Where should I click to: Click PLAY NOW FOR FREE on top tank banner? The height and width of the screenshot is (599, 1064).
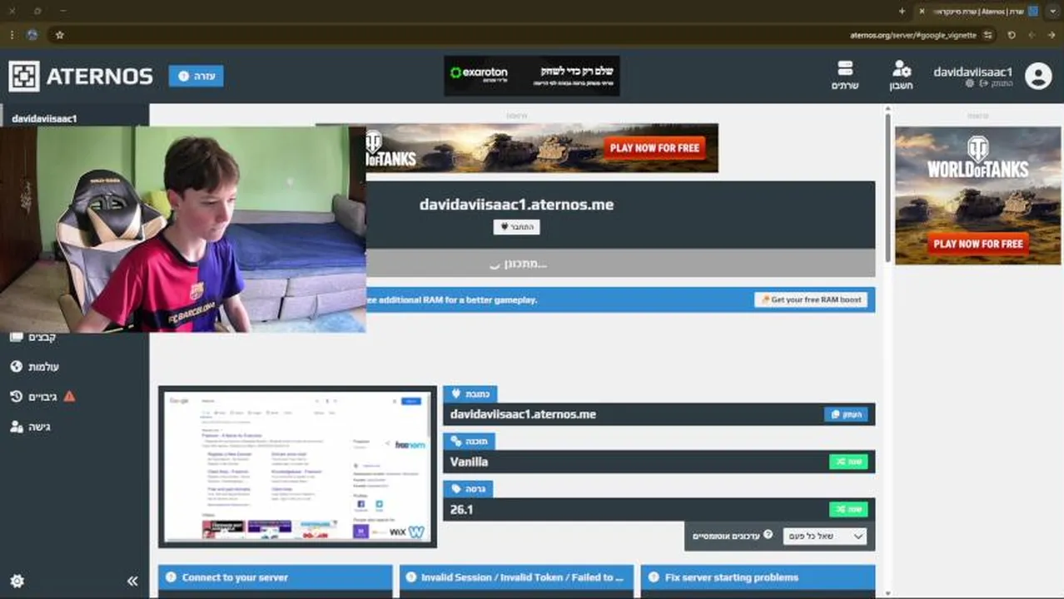pyautogui.click(x=654, y=148)
